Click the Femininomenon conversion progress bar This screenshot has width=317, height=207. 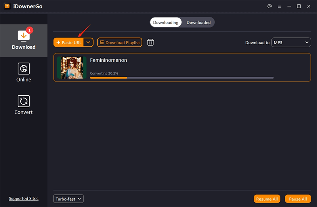tap(181, 78)
